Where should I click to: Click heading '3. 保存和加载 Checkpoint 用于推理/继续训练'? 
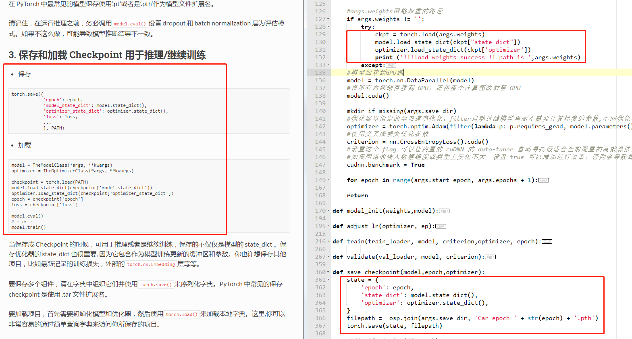click(x=107, y=55)
